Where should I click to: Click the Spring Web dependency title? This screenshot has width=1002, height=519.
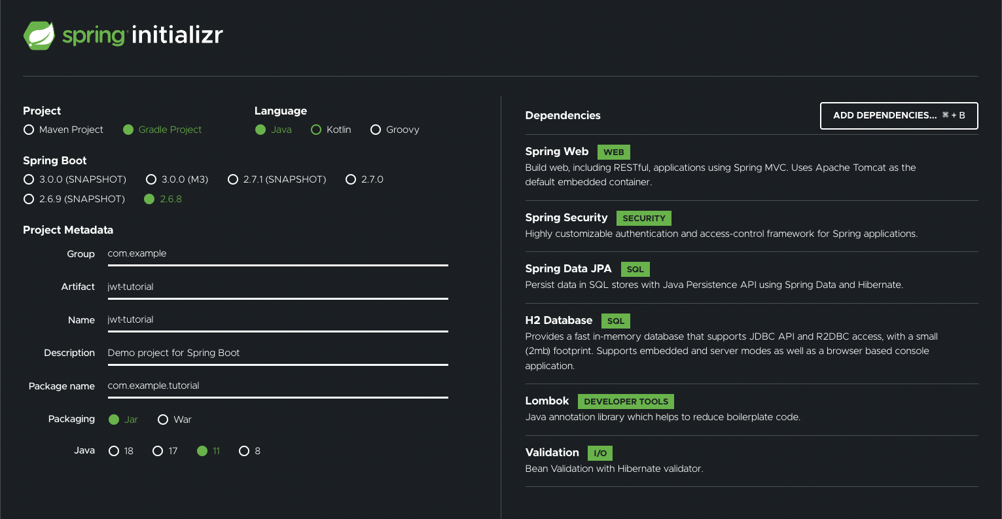point(556,152)
